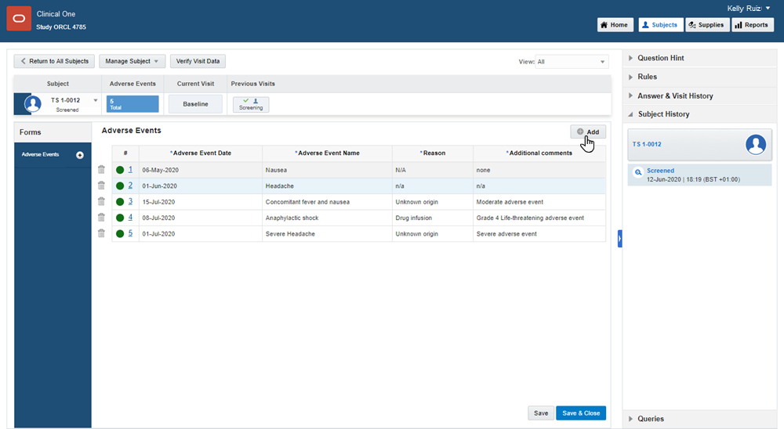Open adverse event number 3 link
This screenshot has width=784, height=429.
[130, 201]
